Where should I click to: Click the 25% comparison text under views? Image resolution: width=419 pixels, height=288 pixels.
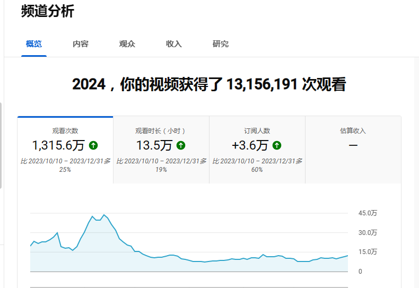(x=65, y=165)
